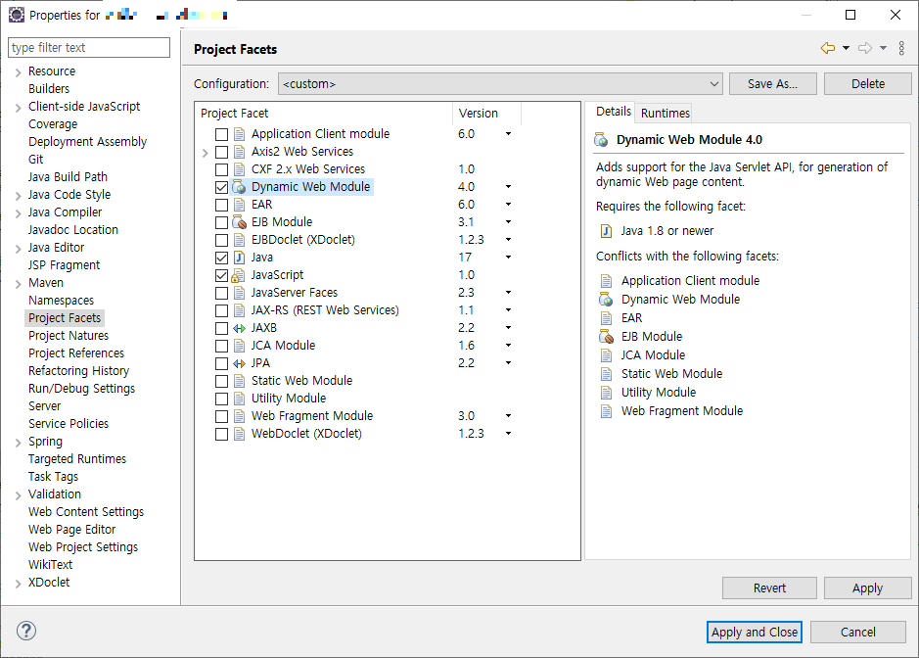Viewport: 919px width, 658px height.
Task: Click the type filter text field
Action: (x=88, y=47)
